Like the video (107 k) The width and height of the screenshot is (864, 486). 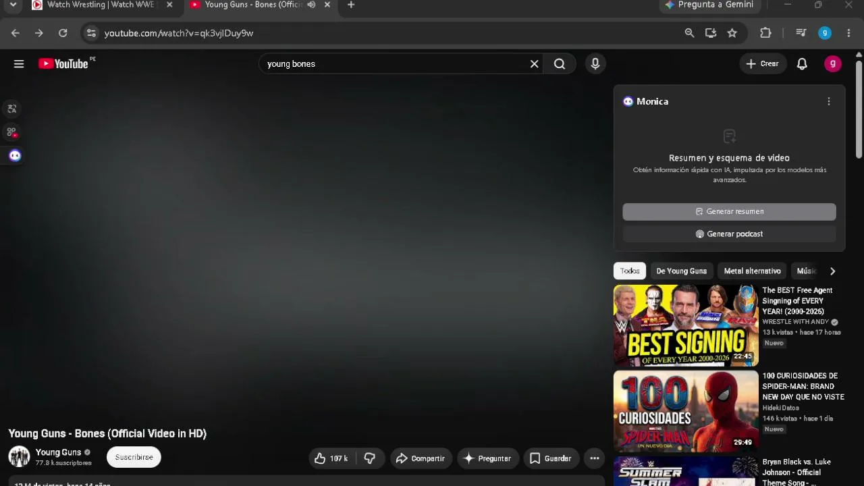pyautogui.click(x=331, y=458)
